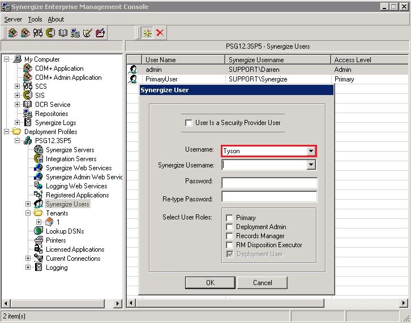
Task: Expand the Synergize Users node
Action: click(x=28, y=204)
